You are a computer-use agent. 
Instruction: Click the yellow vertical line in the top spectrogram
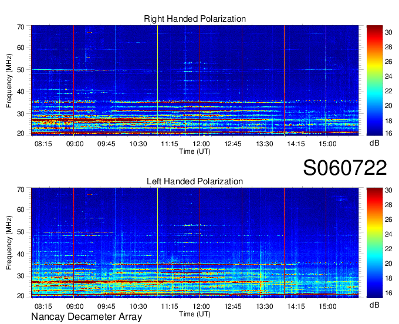157,80
